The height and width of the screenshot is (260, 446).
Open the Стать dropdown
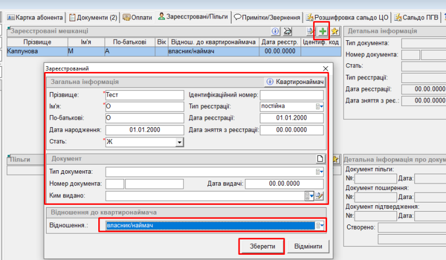179,142
